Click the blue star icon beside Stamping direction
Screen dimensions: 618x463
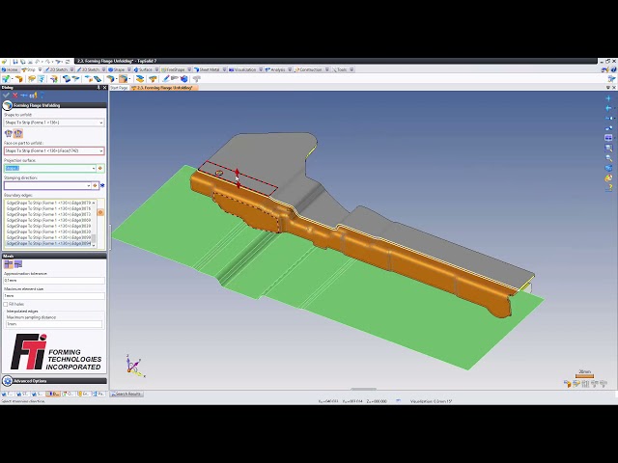coord(102,184)
